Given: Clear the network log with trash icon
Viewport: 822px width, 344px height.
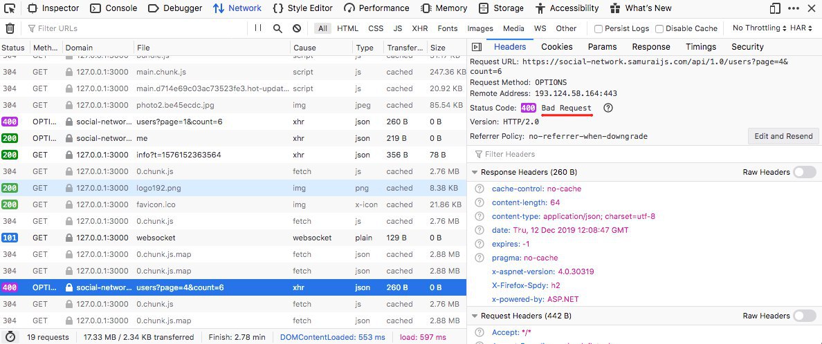Looking at the screenshot, I should coord(10,29).
